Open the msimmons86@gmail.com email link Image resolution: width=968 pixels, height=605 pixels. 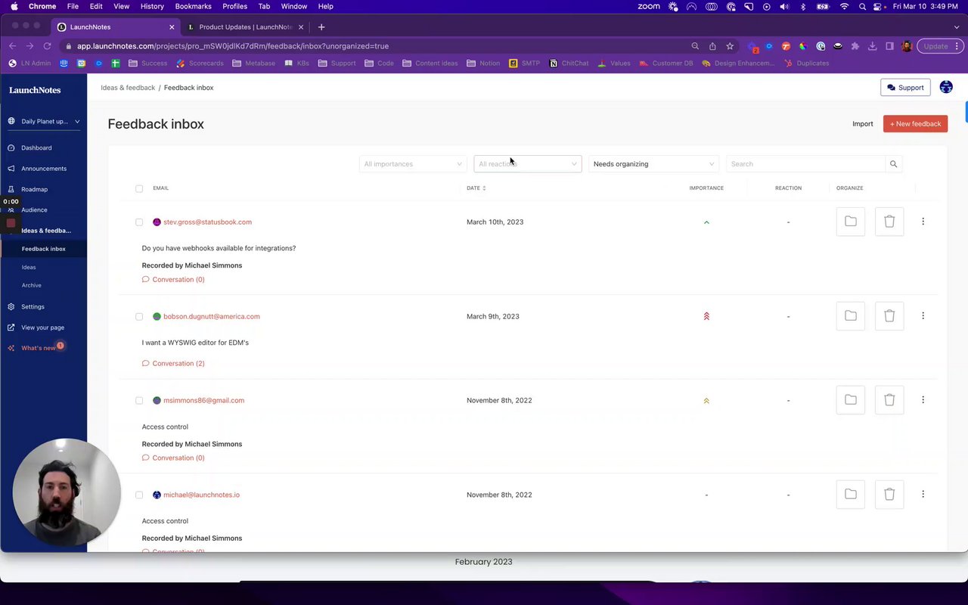point(203,401)
